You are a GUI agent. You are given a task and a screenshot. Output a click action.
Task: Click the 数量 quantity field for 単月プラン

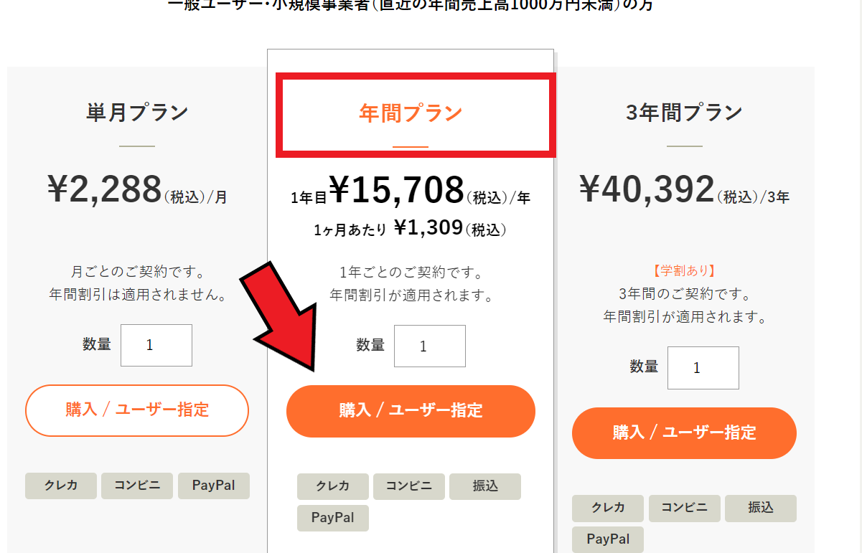tap(156, 345)
